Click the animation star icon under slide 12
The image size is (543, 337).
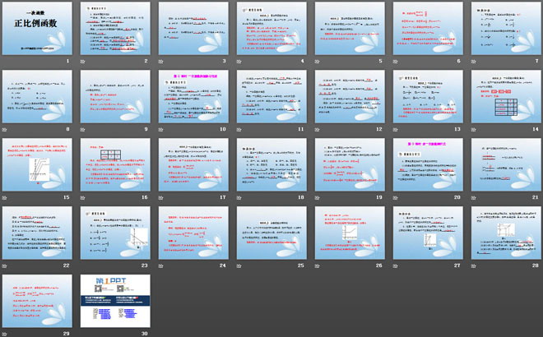tap(318, 130)
